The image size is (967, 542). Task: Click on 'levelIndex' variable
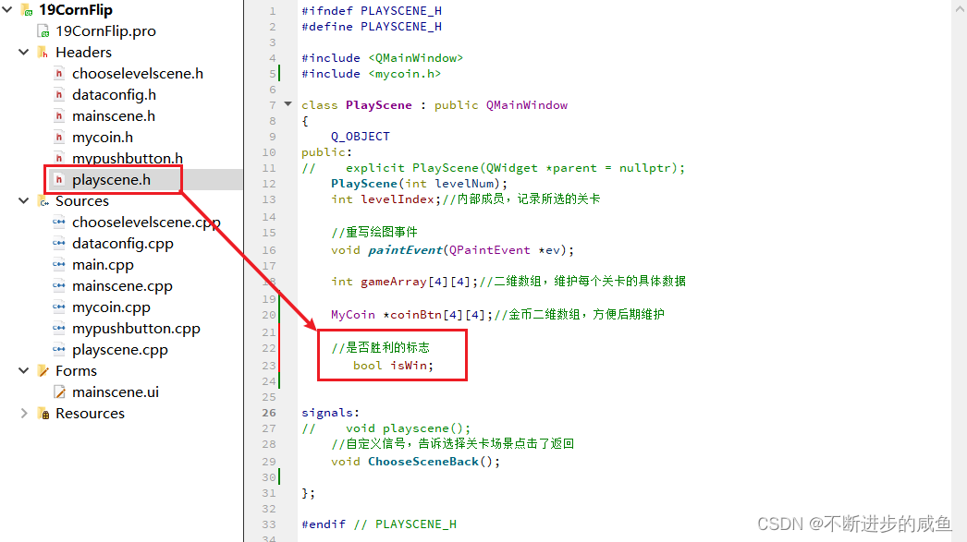coord(398,199)
